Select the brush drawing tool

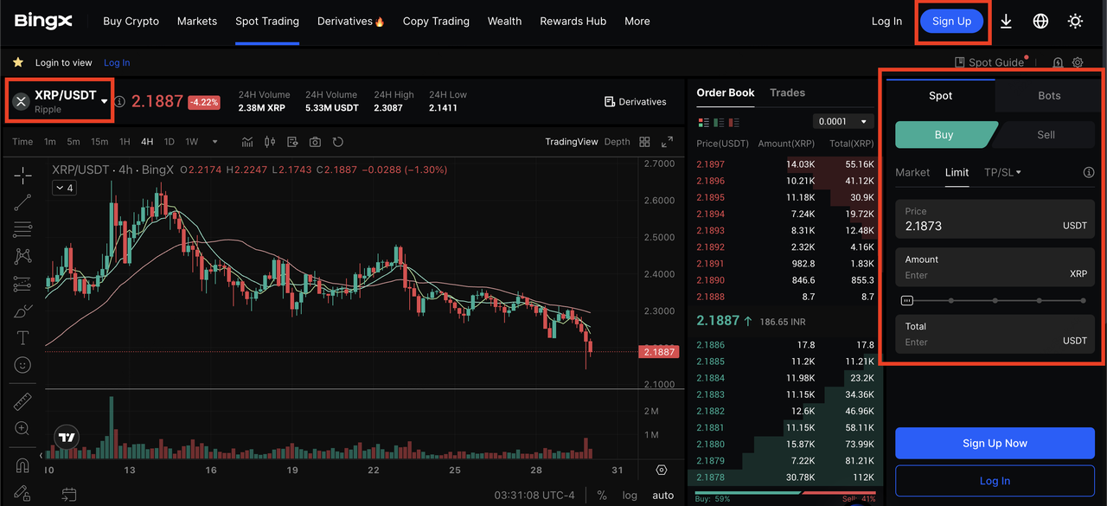click(22, 311)
